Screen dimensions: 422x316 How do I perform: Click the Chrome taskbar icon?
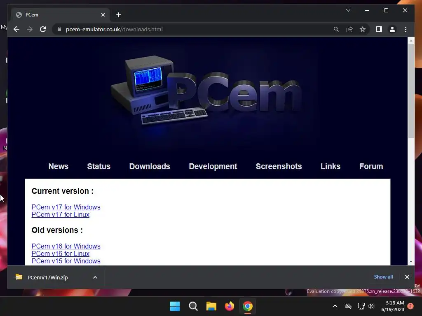pyautogui.click(x=248, y=306)
